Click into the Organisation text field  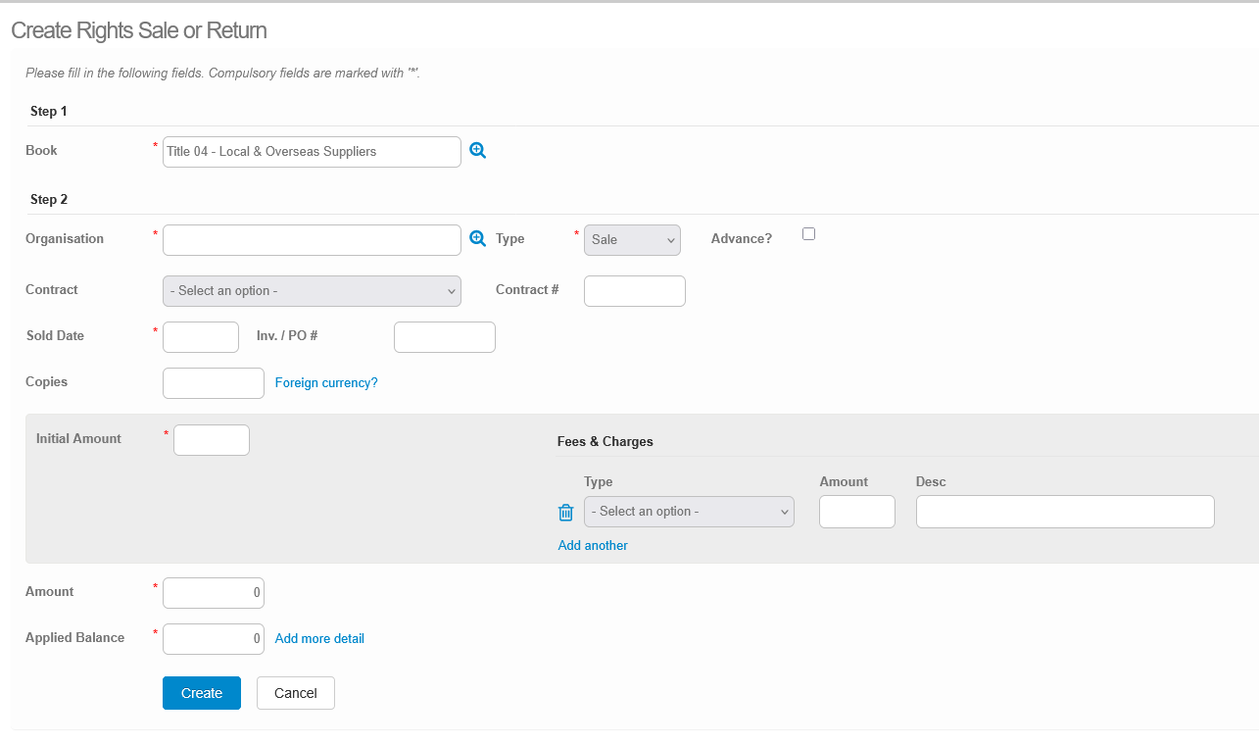click(x=312, y=240)
